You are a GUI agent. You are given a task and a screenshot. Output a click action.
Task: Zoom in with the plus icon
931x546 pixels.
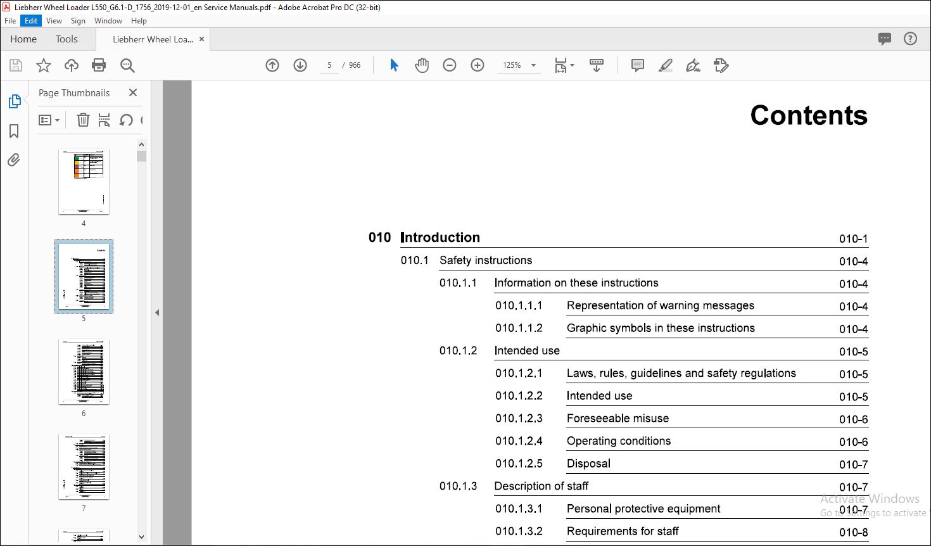[x=478, y=65]
